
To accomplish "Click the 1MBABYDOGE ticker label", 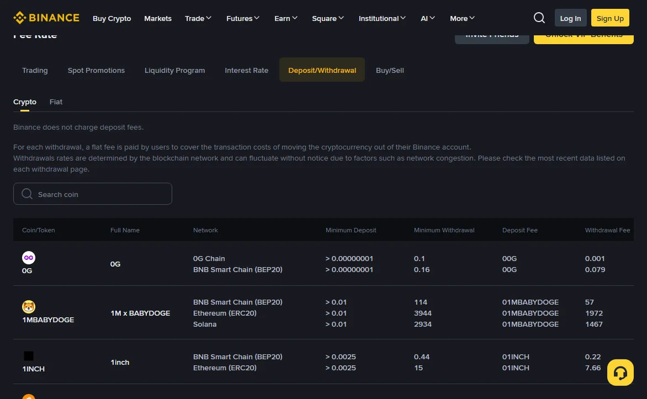I will [48, 320].
